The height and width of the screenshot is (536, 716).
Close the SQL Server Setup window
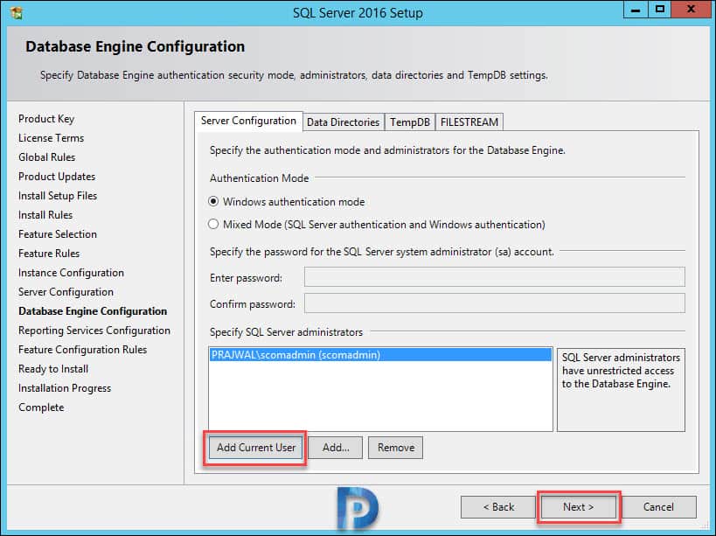(690, 10)
